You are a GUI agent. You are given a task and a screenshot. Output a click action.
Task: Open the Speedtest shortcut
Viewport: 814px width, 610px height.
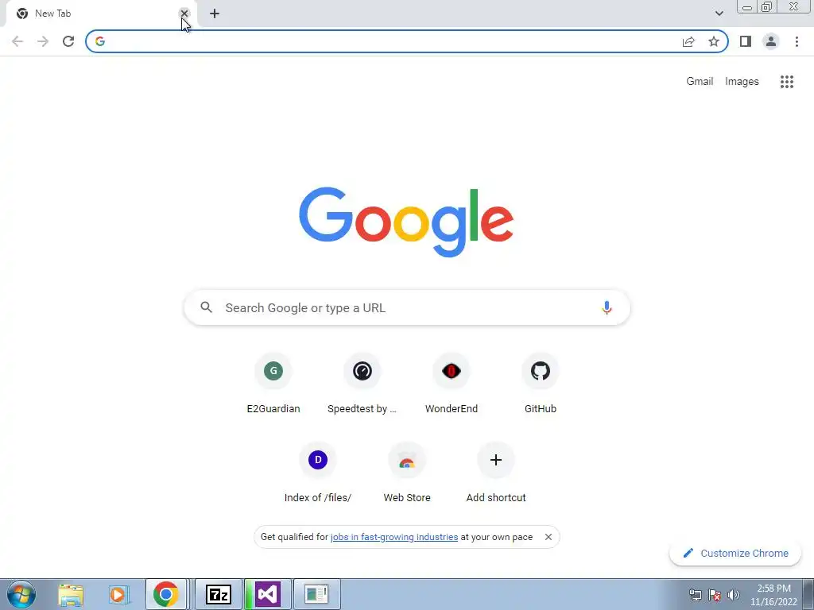click(362, 384)
